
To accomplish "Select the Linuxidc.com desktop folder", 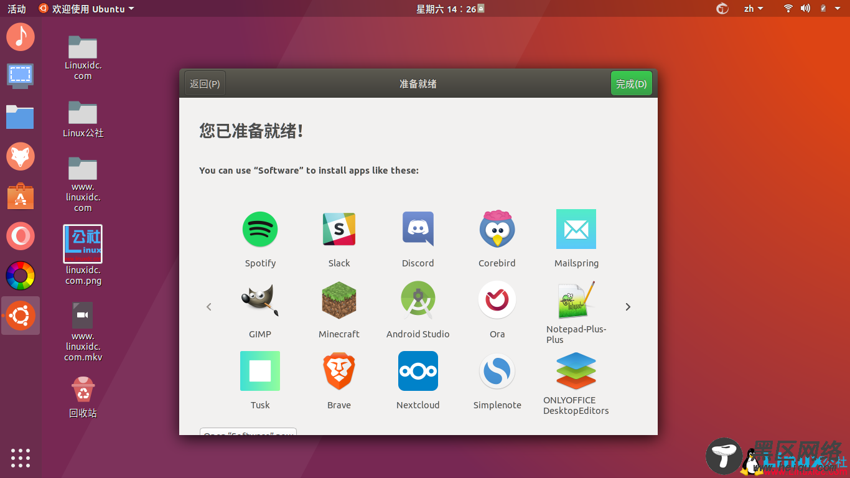I will (x=83, y=58).
